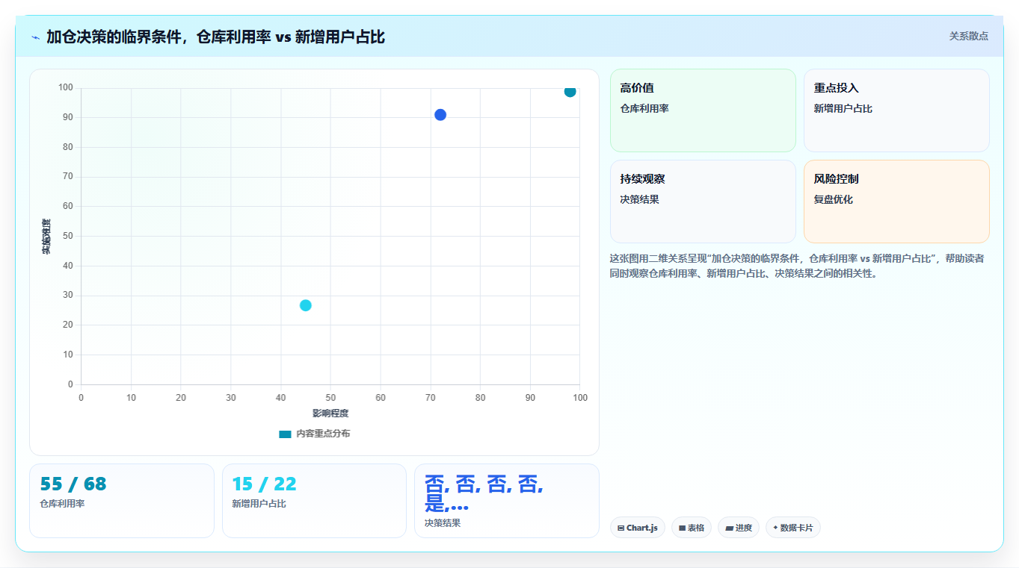
Task: Click the lightning icon beside the title
Action: pyautogui.click(x=35, y=37)
